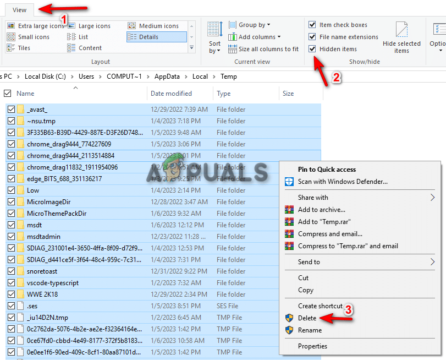446x360 pixels.
Task: Uncheck the msdt folder checkbox
Action: click(11, 225)
